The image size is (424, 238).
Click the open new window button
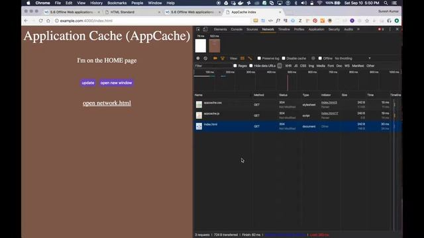click(x=117, y=83)
